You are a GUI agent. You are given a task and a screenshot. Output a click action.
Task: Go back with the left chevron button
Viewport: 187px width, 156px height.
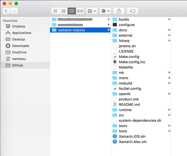pos(6,11)
